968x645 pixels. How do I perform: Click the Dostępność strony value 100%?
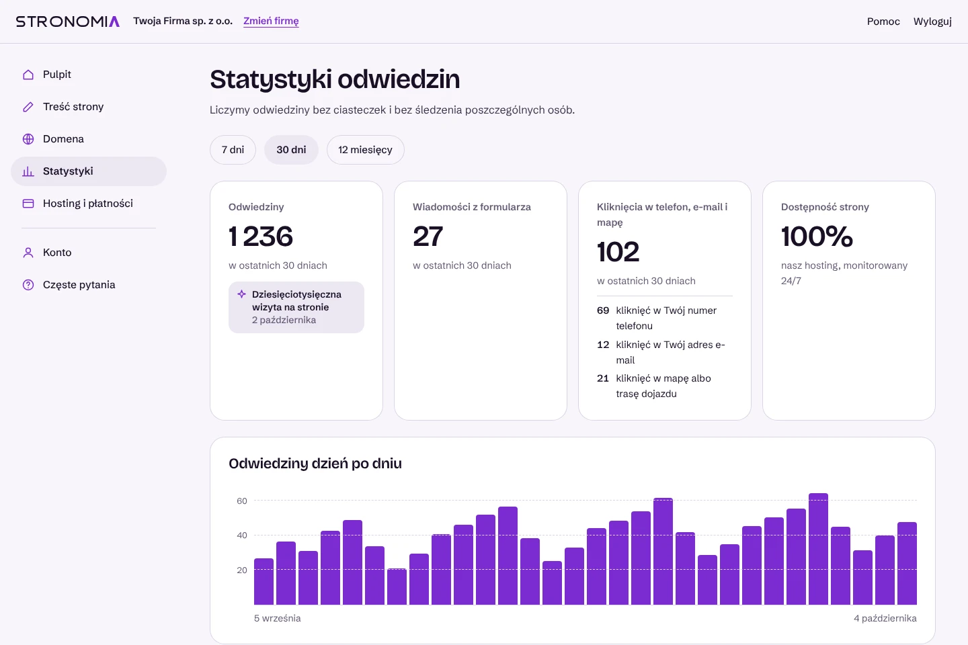[x=817, y=236]
